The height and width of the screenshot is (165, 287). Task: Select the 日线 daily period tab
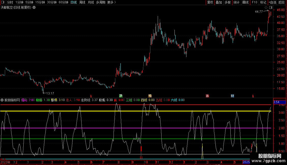(74, 2)
